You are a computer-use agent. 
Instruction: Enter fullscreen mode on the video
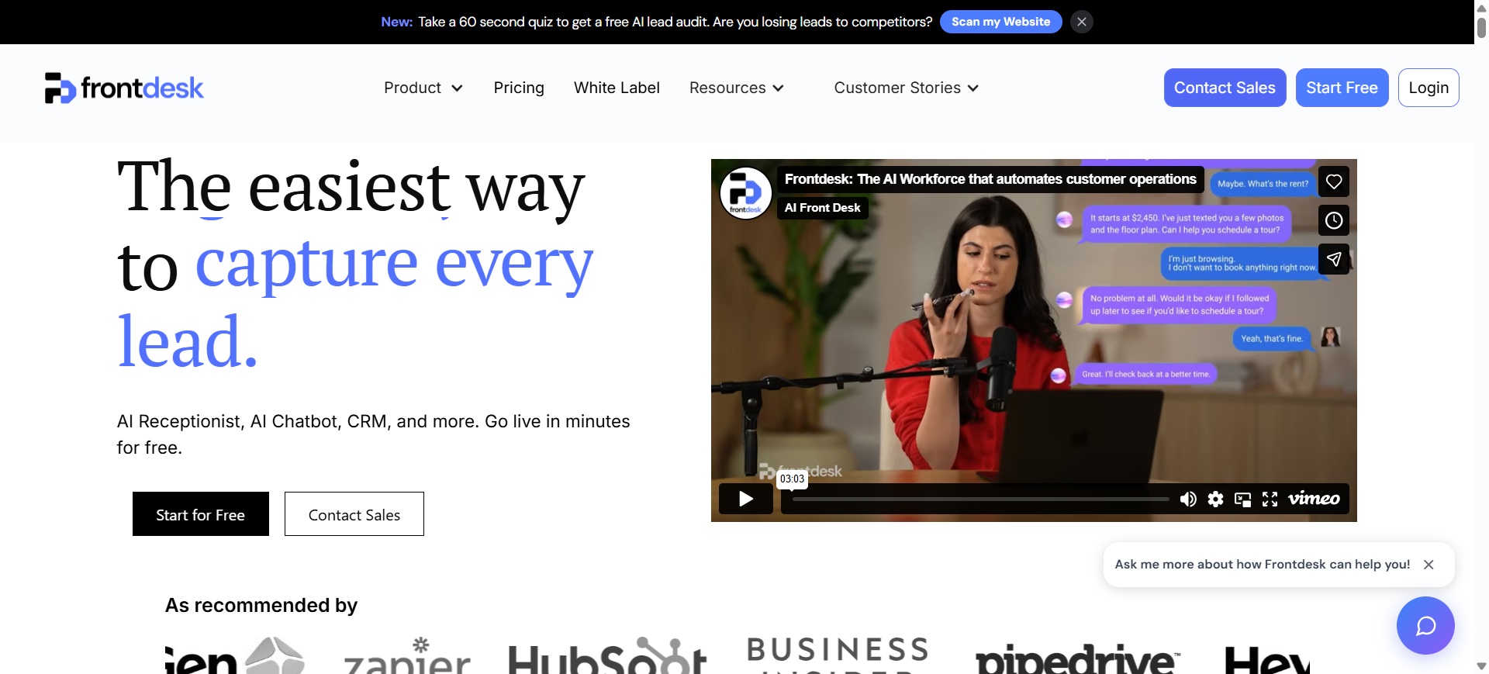(1270, 499)
